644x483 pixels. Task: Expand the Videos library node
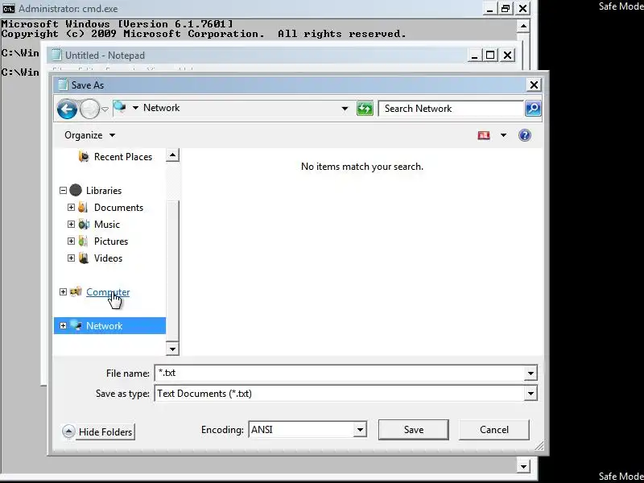(x=71, y=258)
